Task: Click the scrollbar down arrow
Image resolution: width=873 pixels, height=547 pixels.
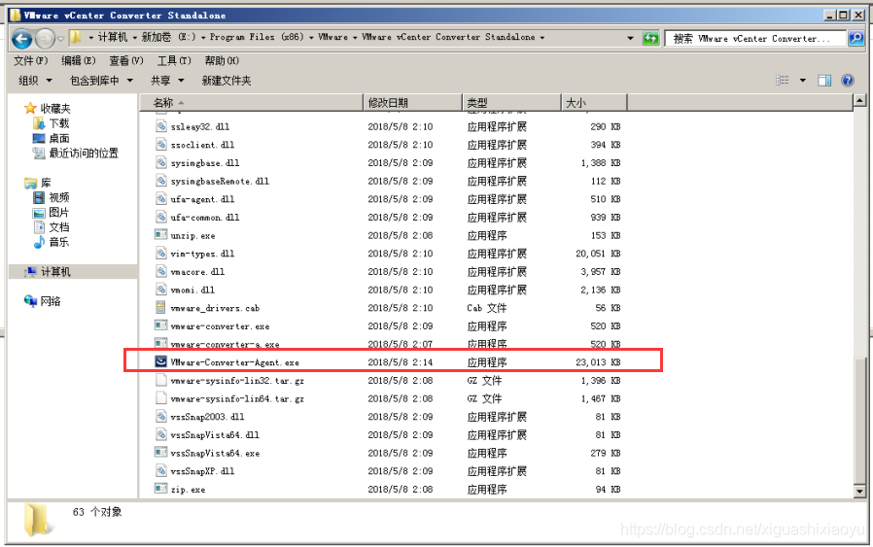Action: pyautogui.click(x=859, y=491)
